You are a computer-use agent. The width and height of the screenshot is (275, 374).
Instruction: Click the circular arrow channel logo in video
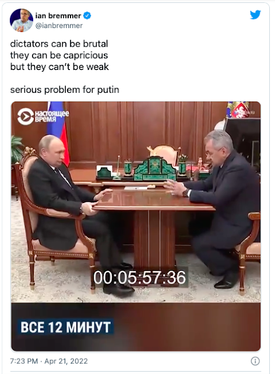pos(26,116)
